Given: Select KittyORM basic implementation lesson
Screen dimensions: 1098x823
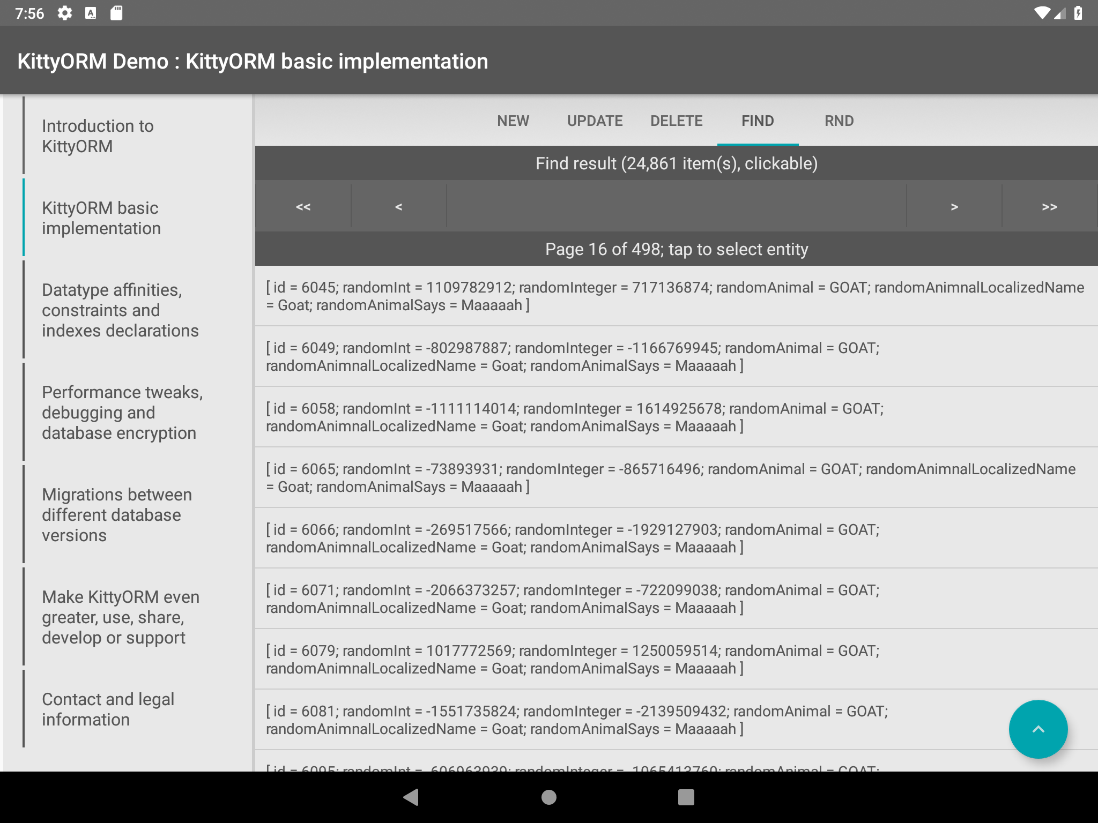Looking at the screenshot, I should click(x=137, y=218).
